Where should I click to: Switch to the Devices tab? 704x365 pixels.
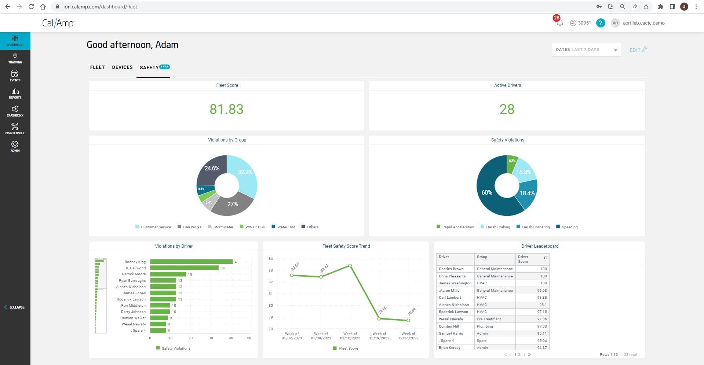pos(122,67)
